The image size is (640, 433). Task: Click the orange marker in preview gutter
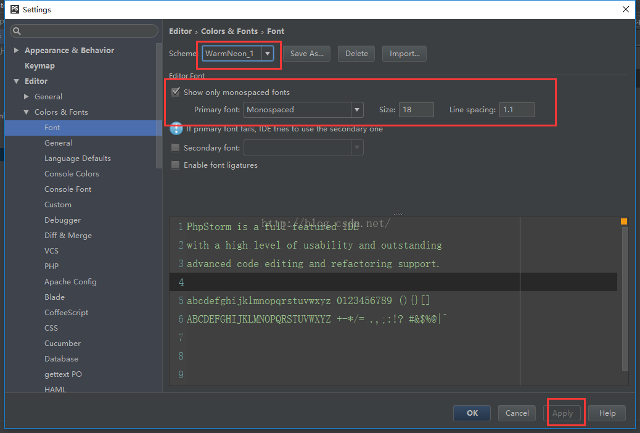click(624, 221)
